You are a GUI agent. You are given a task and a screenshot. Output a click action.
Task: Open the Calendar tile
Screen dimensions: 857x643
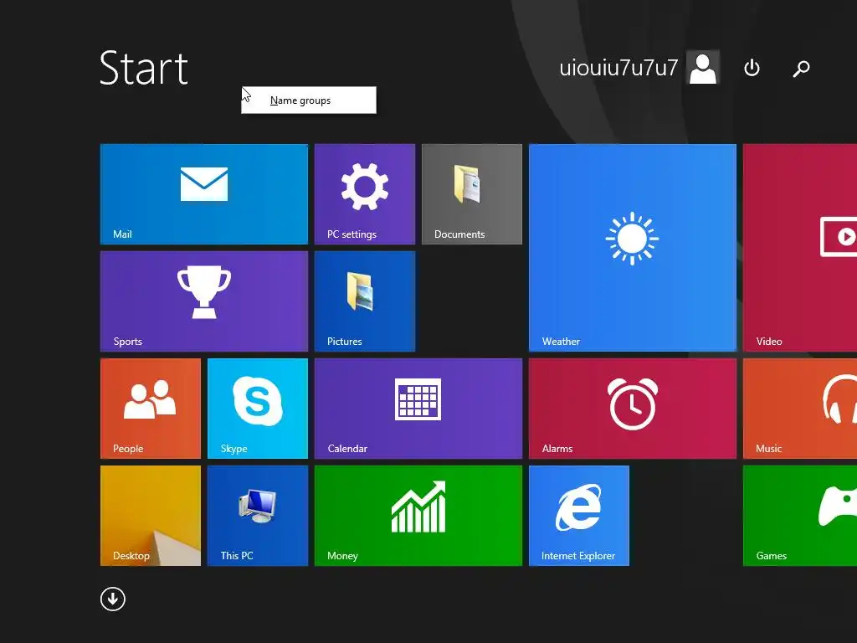pos(418,409)
